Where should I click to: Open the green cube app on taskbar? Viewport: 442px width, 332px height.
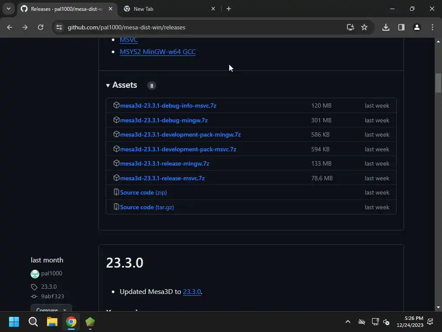[x=90, y=322]
